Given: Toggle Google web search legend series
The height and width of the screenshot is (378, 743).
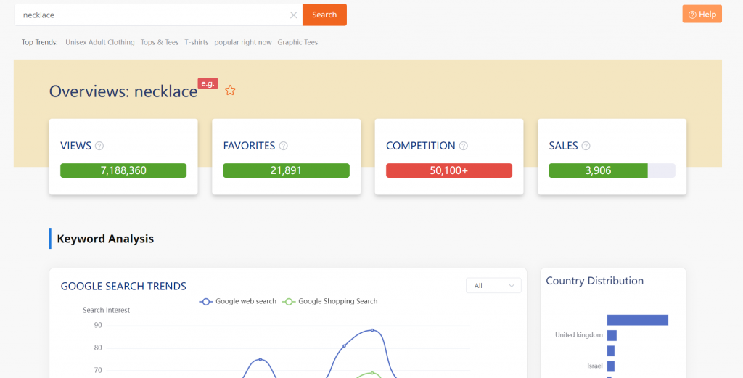Looking at the screenshot, I should (238, 301).
